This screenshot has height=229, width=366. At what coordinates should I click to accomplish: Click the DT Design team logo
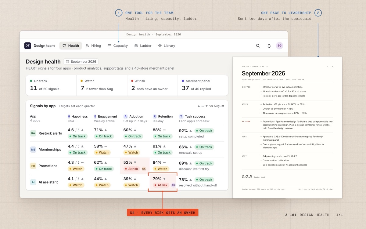click(x=28, y=45)
